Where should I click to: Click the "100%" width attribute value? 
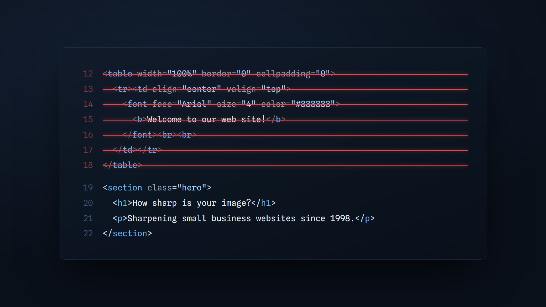[182, 74]
